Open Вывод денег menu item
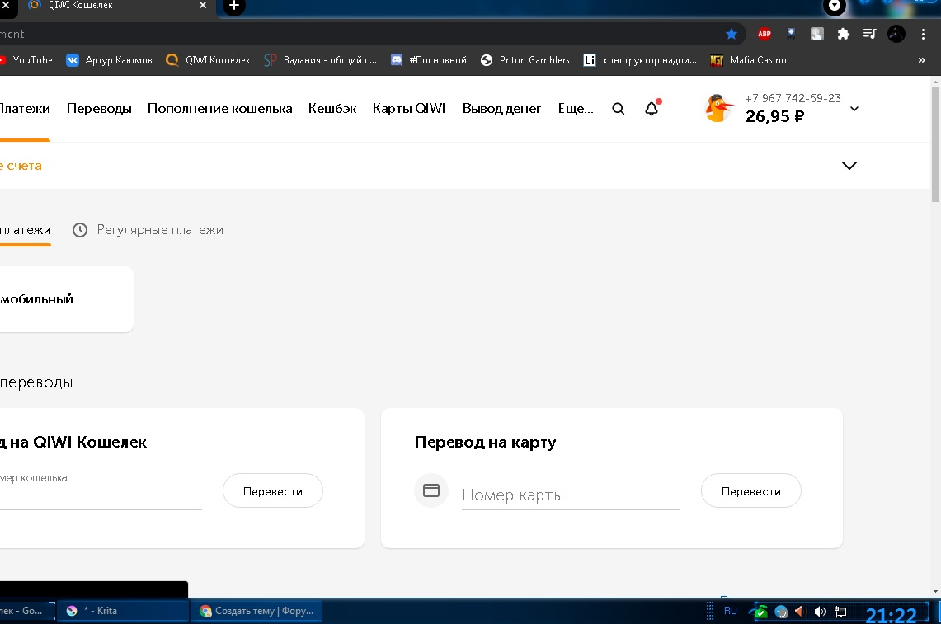Viewport: 941px width, 624px height. (501, 109)
